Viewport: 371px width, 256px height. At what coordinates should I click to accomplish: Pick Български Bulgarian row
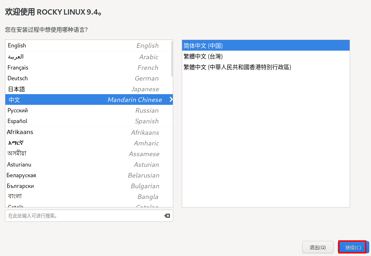[88, 186]
